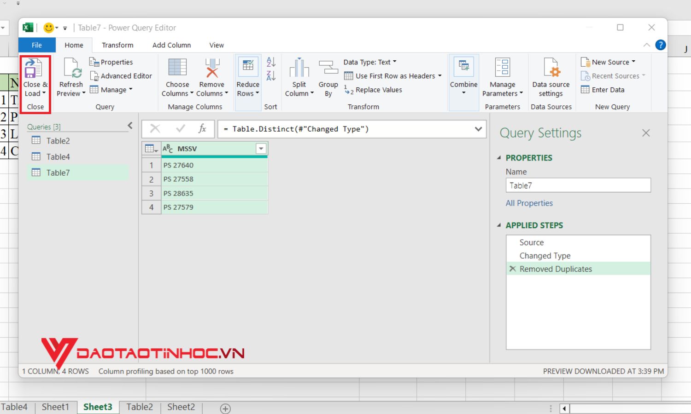Open Data source settings

click(x=551, y=69)
